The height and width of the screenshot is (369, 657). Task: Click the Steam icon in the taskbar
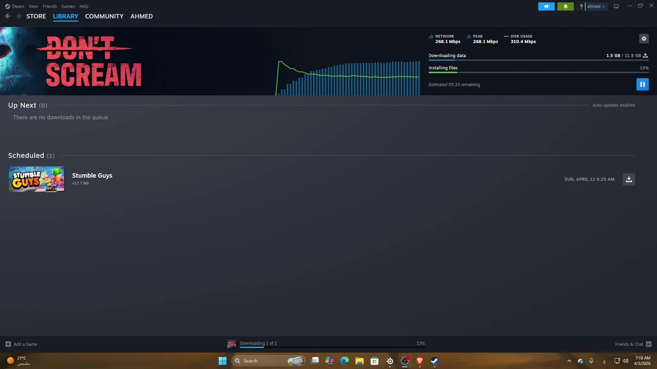[x=435, y=361]
